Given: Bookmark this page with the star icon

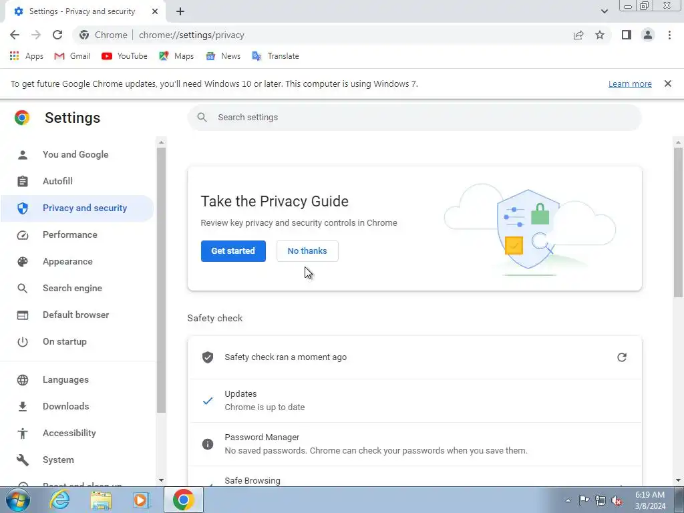Looking at the screenshot, I should click(x=600, y=35).
